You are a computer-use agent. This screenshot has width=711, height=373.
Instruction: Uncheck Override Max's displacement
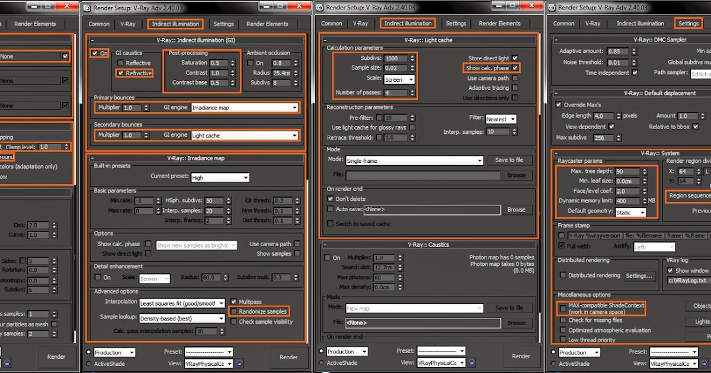[558, 105]
